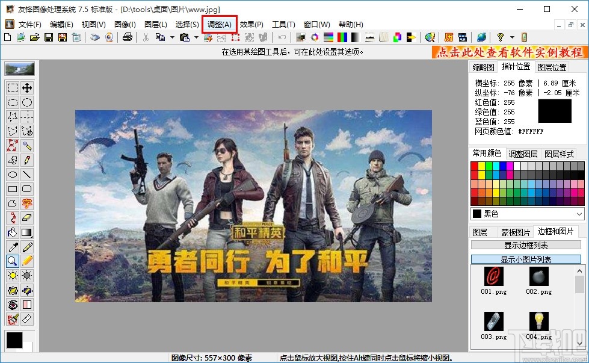Screen dimensions: 589x363
Task: Activate the magnifier zoom tool
Action: point(13,261)
